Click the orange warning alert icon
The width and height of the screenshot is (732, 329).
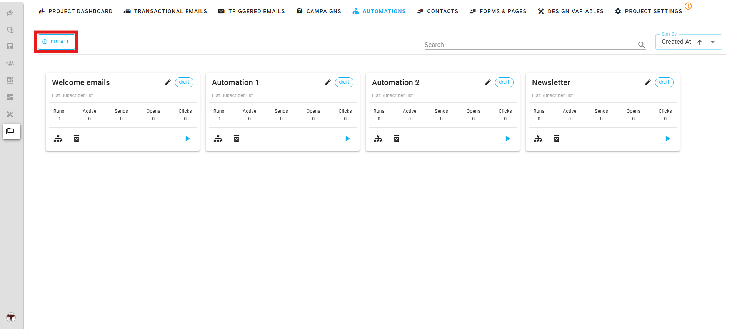click(x=688, y=6)
